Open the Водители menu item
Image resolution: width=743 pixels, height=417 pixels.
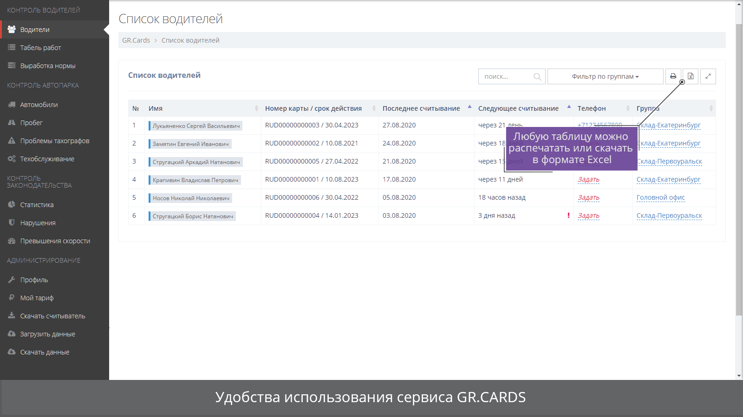click(54, 29)
